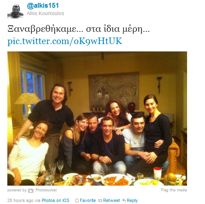Select the Greek tweet text line

tap(79, 29)
